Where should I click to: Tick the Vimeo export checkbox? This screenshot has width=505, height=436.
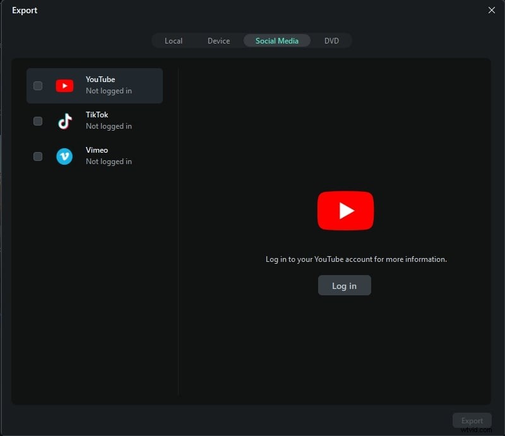pyautogui.click(x=38, y=156)
